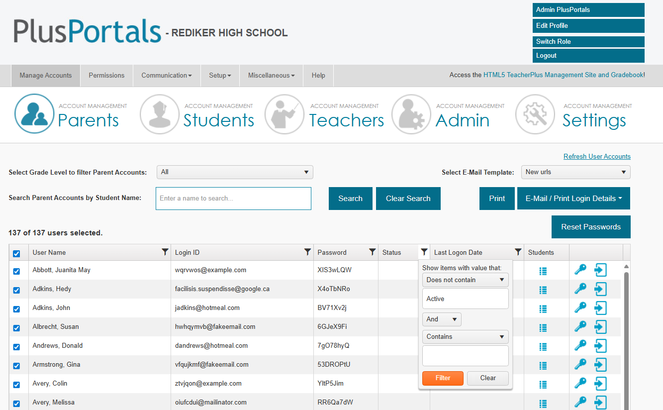Open the Students account management icon
Screen dimensions: 663x410
click(160, 114)
